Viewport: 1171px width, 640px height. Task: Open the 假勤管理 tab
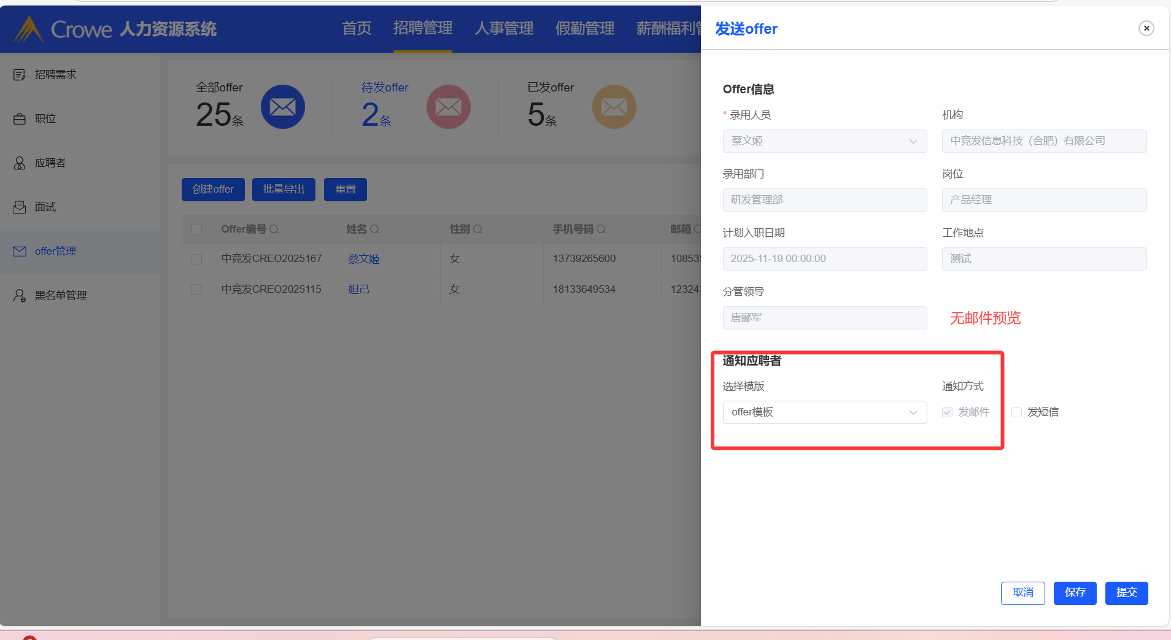point(585,28)
